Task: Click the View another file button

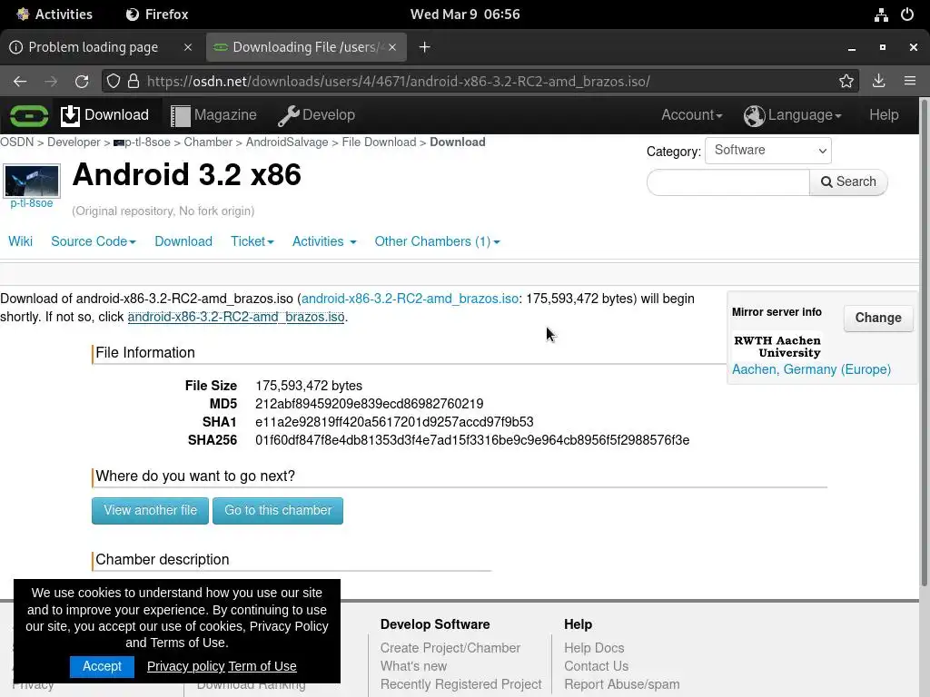Action: 150,510
